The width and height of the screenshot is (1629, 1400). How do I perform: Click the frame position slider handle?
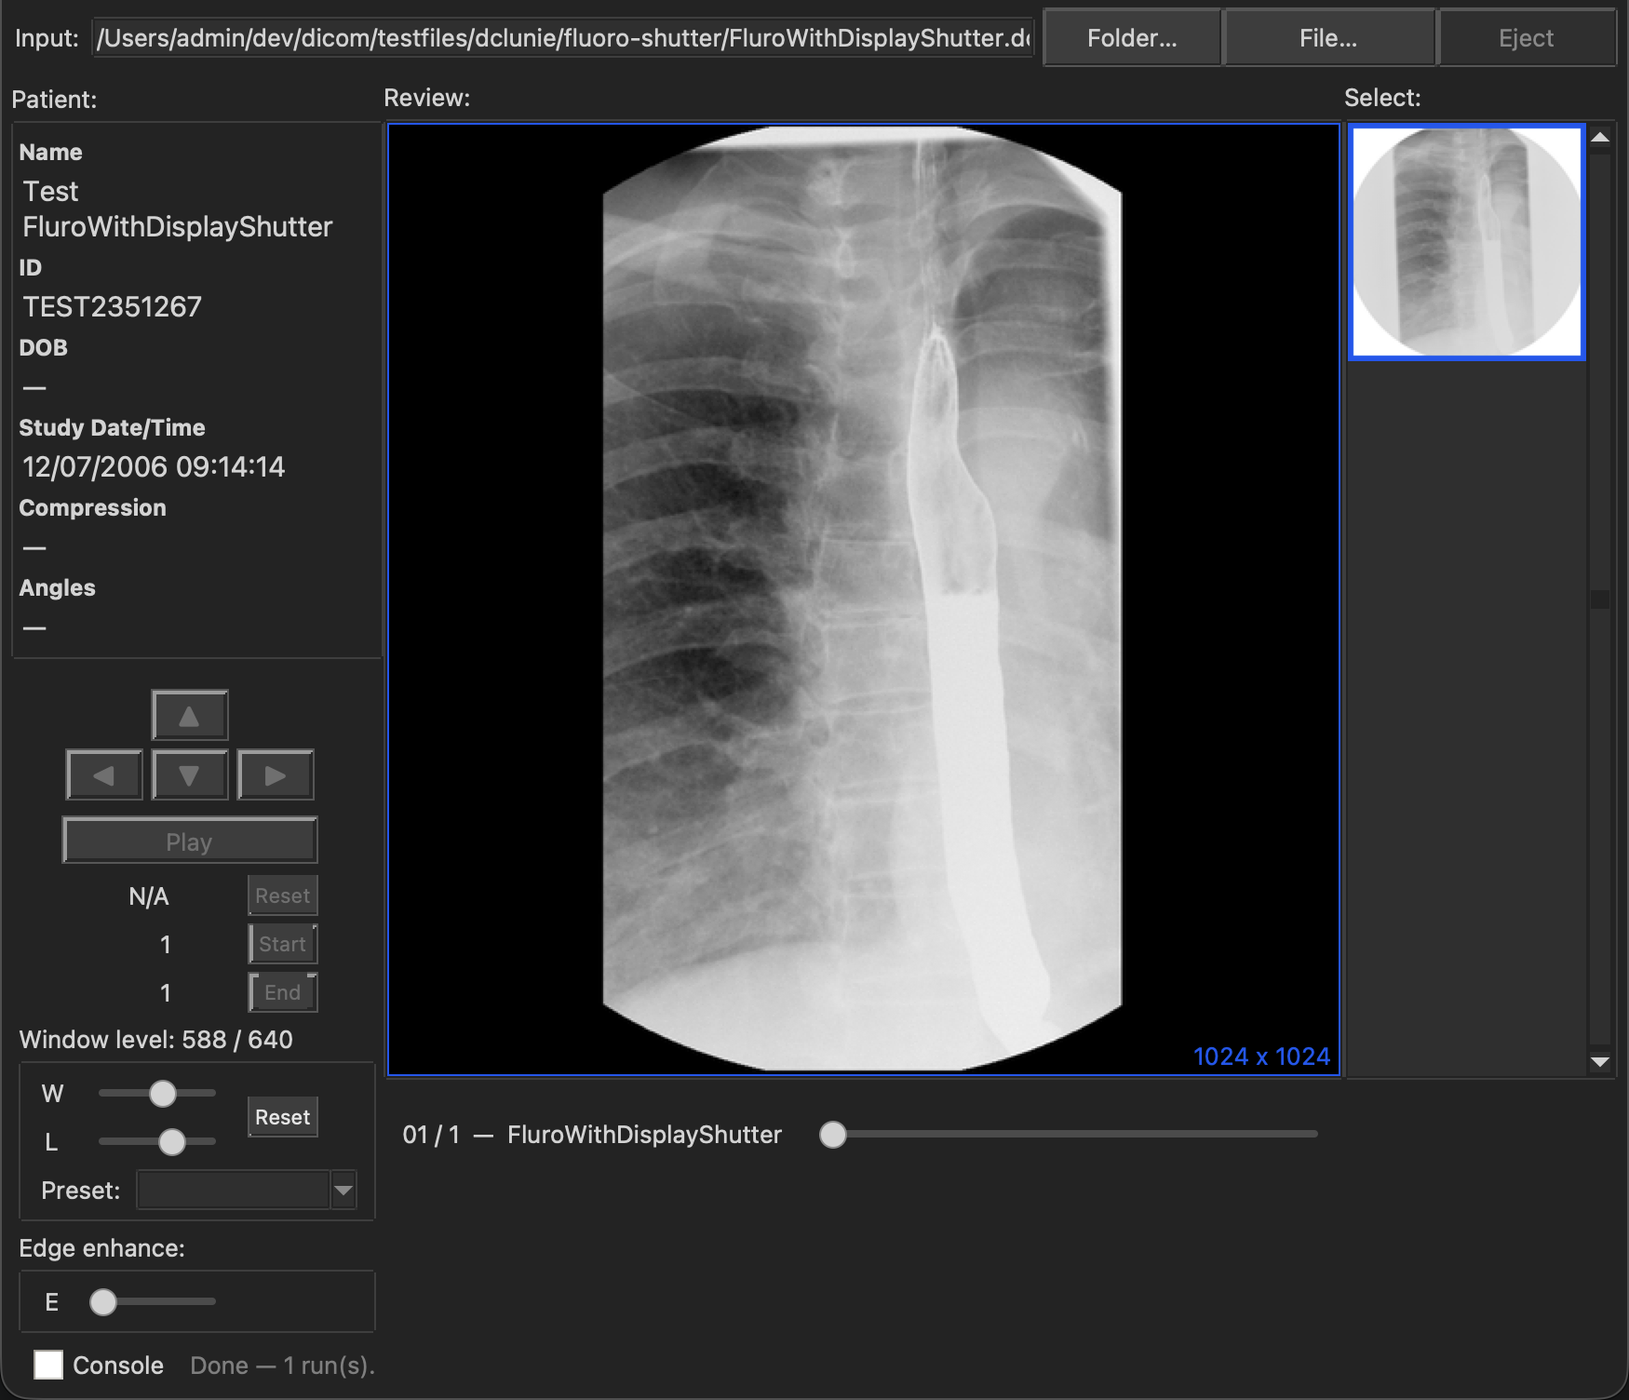tap(833, 1135)
